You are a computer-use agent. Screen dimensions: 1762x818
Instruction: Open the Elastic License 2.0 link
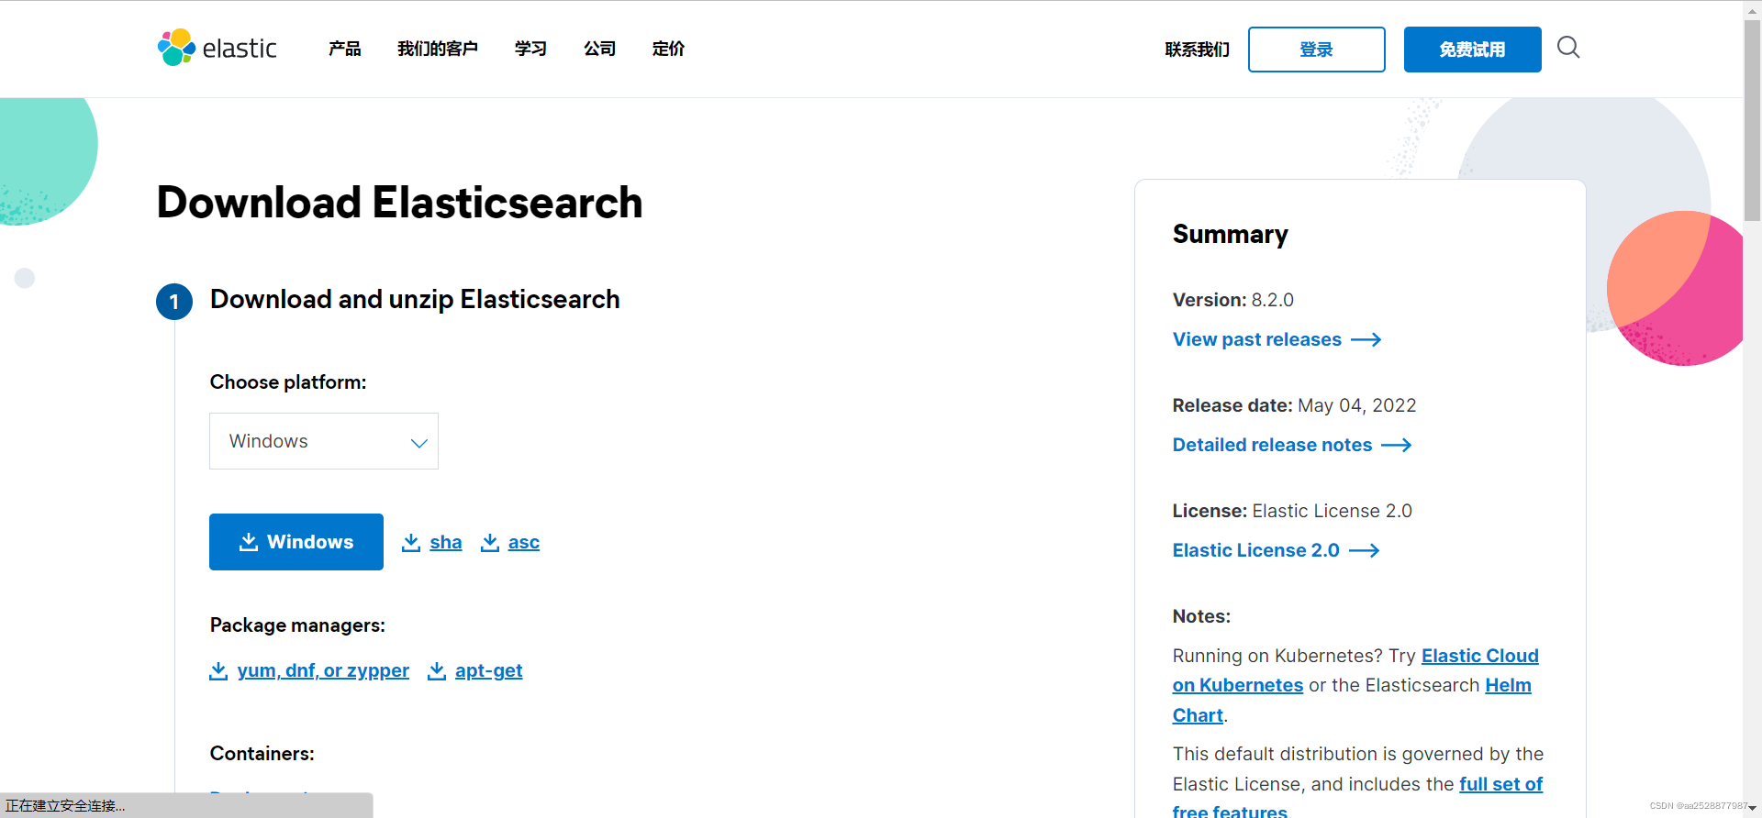[x=1256, y=550]
